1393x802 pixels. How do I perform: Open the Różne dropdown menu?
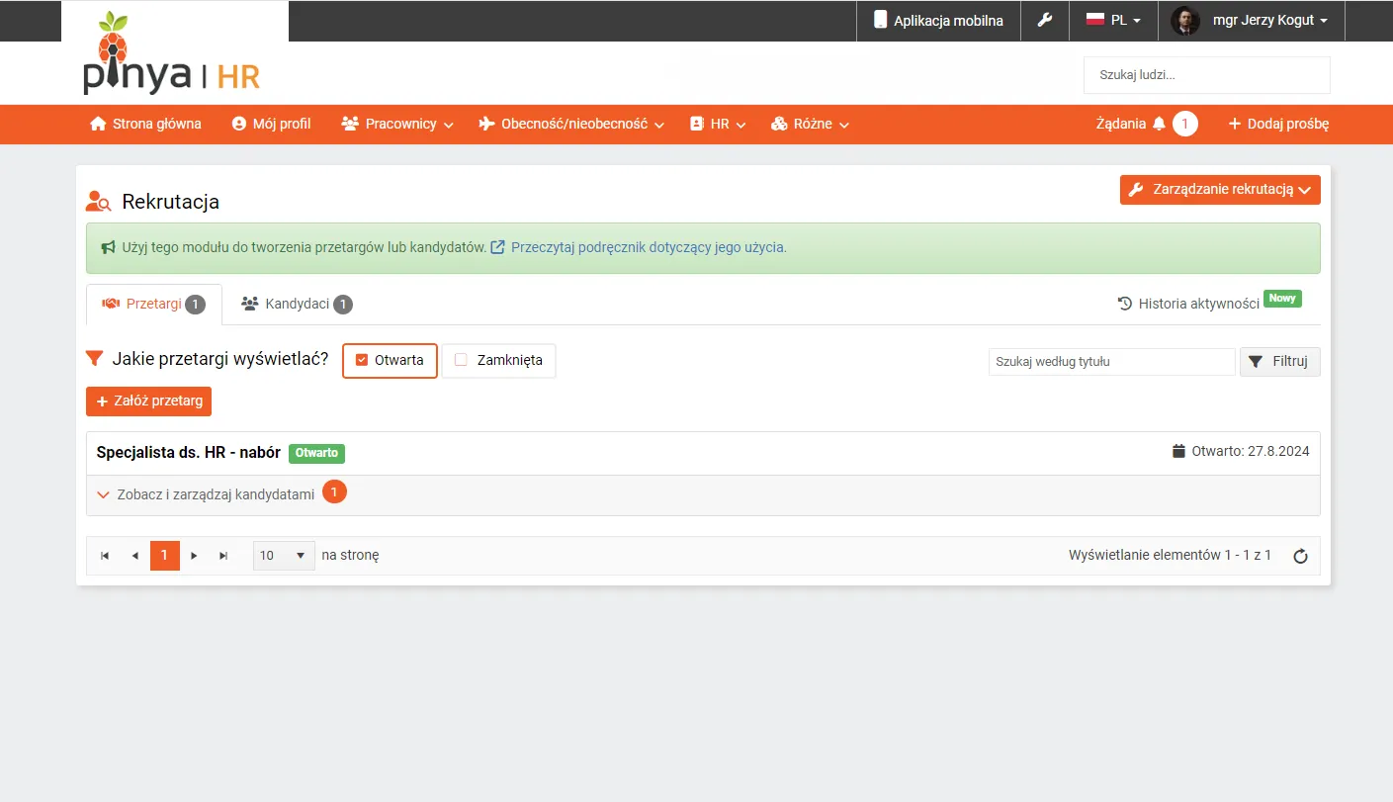(810, 124)
